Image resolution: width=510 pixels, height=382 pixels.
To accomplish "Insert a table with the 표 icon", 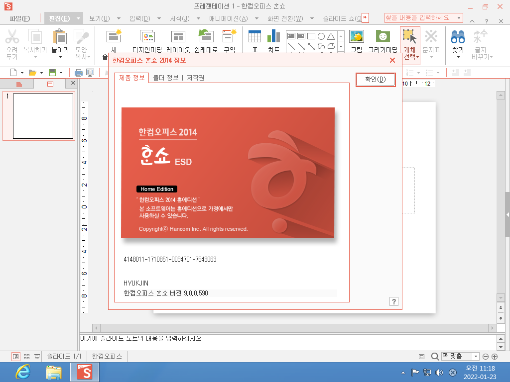I will pos(255,36).
